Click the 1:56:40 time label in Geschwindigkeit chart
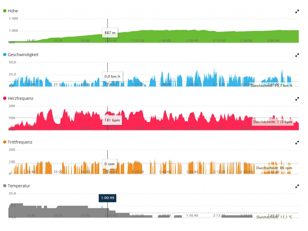Viewport: 308px width, 231px height. click(192, 85)
